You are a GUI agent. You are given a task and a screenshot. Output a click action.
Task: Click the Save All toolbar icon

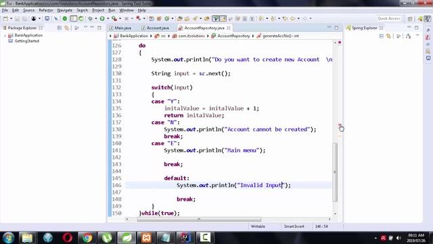(24, 18)
